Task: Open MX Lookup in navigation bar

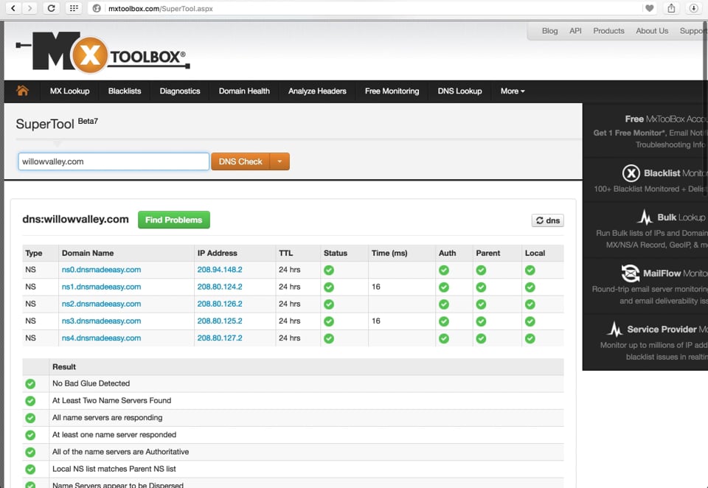Action: point(69,91)
